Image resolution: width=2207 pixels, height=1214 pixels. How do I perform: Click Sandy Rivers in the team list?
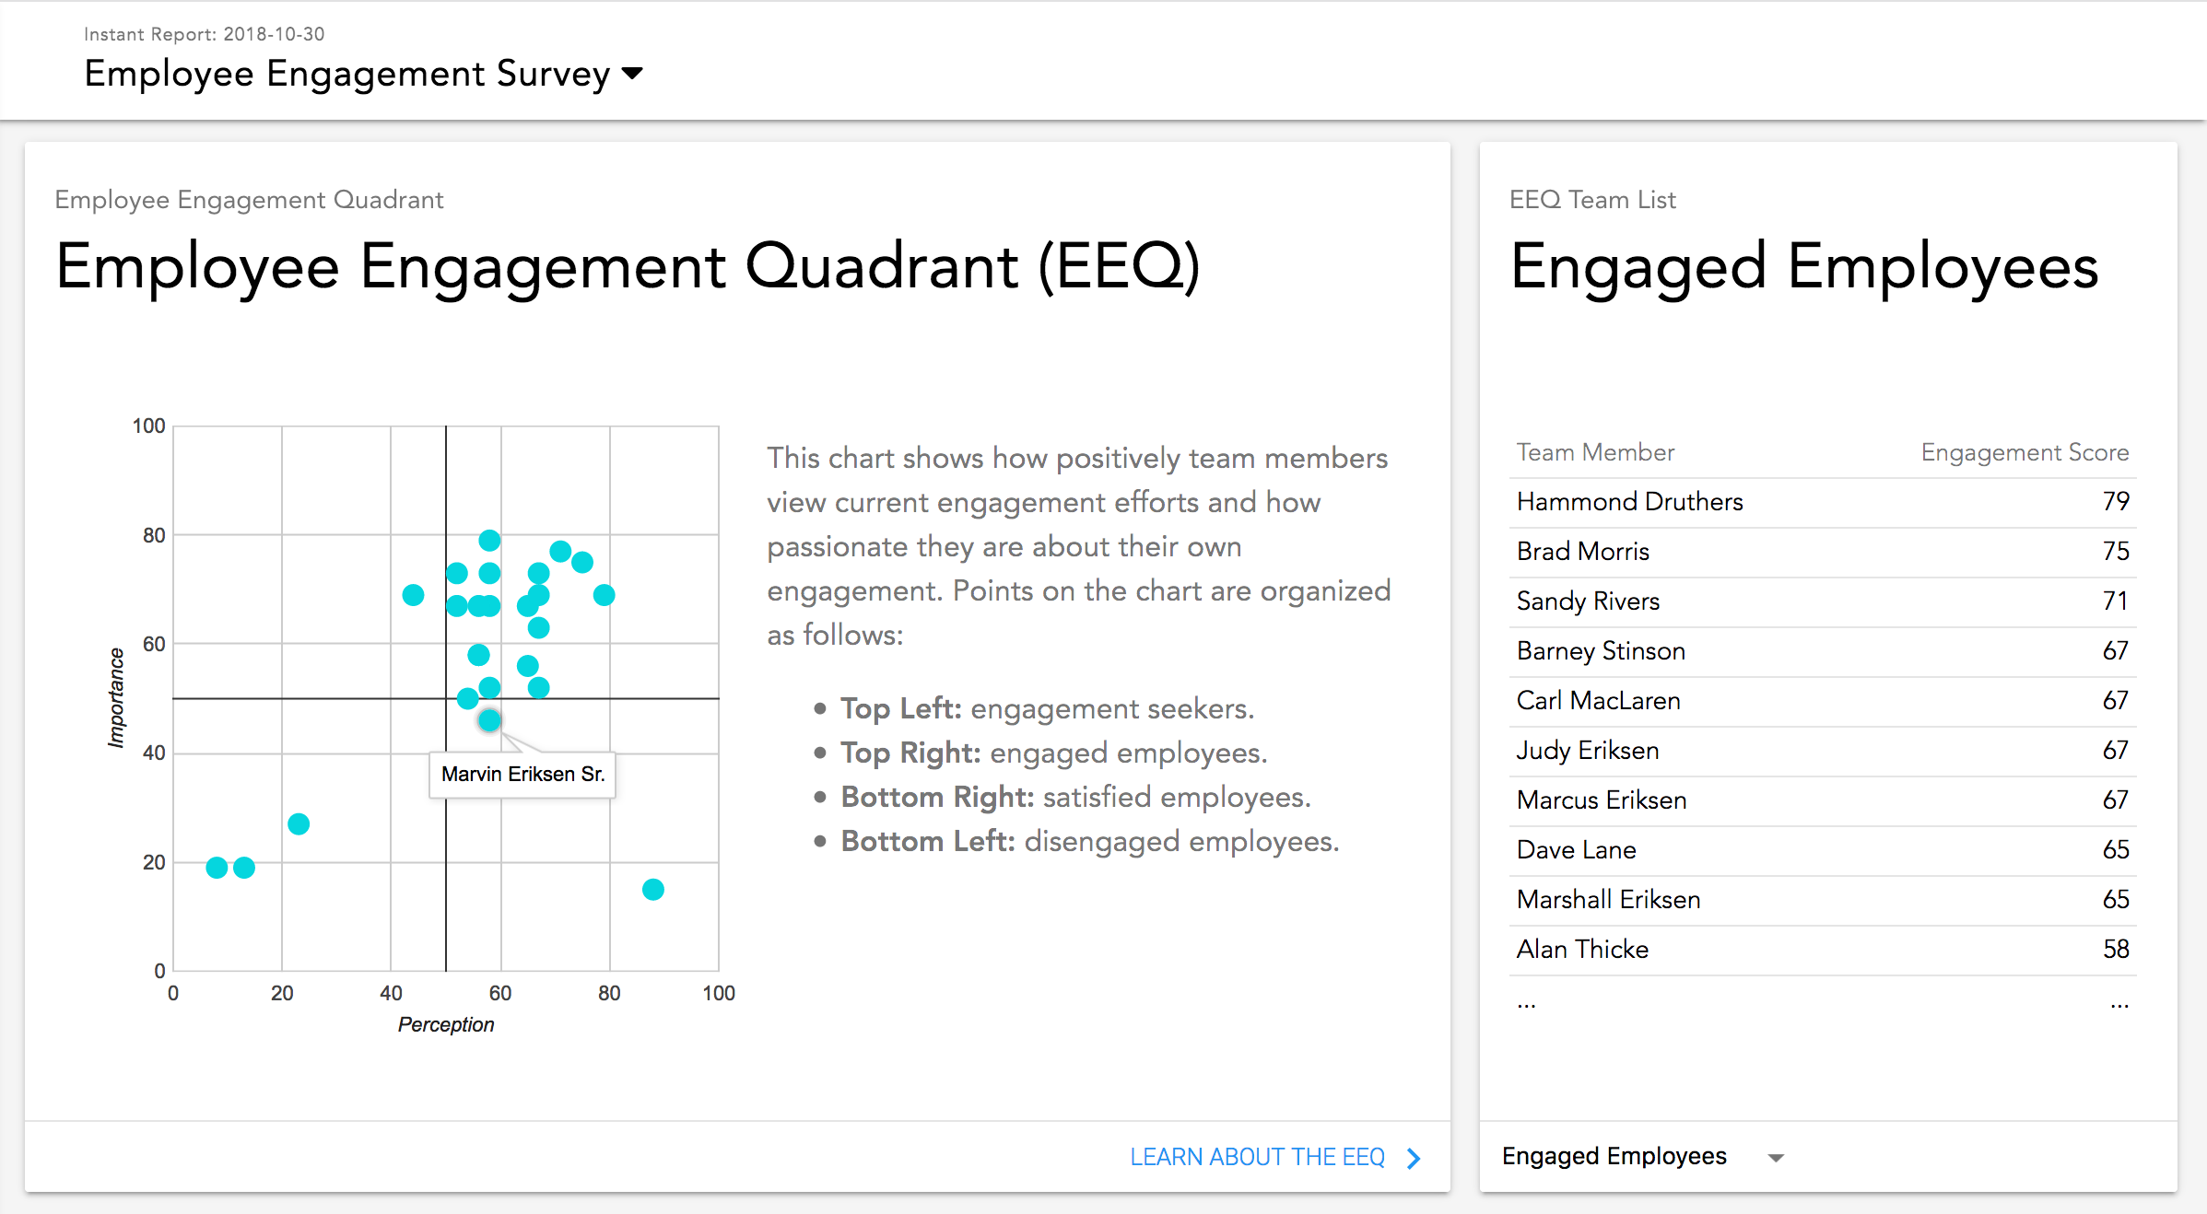(1822, 601)
